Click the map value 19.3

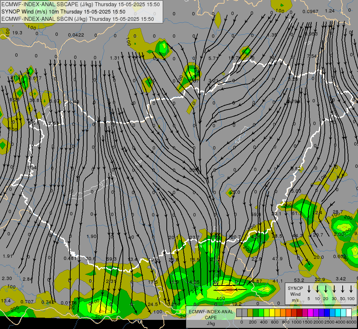(x=17, y=33)
